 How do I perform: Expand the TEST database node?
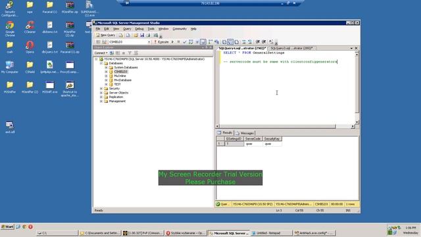coord(106,84)
